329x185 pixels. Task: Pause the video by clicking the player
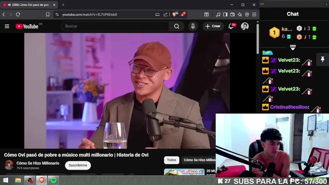[x=127, y=91]
